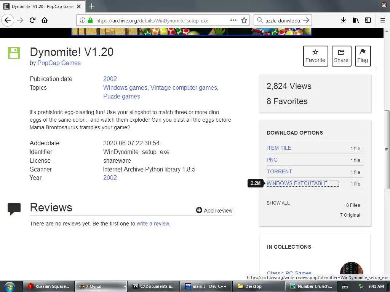The width and height of the screenshot is (390, 292).
Task: Click the Share button
Action: pos(341,56)
